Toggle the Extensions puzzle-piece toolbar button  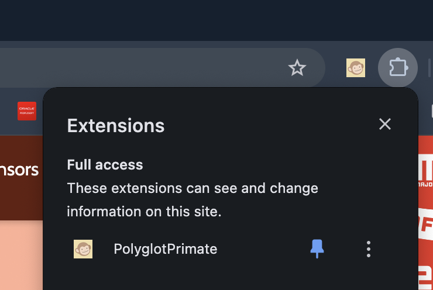pyautogui.click(x=398, y=68)
